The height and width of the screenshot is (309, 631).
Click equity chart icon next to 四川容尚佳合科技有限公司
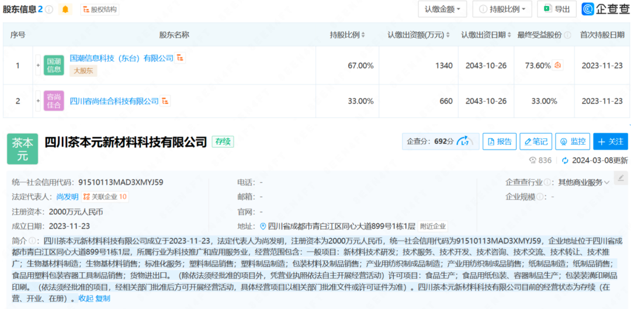(x=166, y=101)
